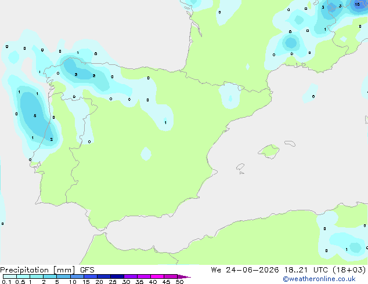Select the 10–15 mm legend color swatch
The height and width of the screenshot is (284, 368).
click(77, 276)
